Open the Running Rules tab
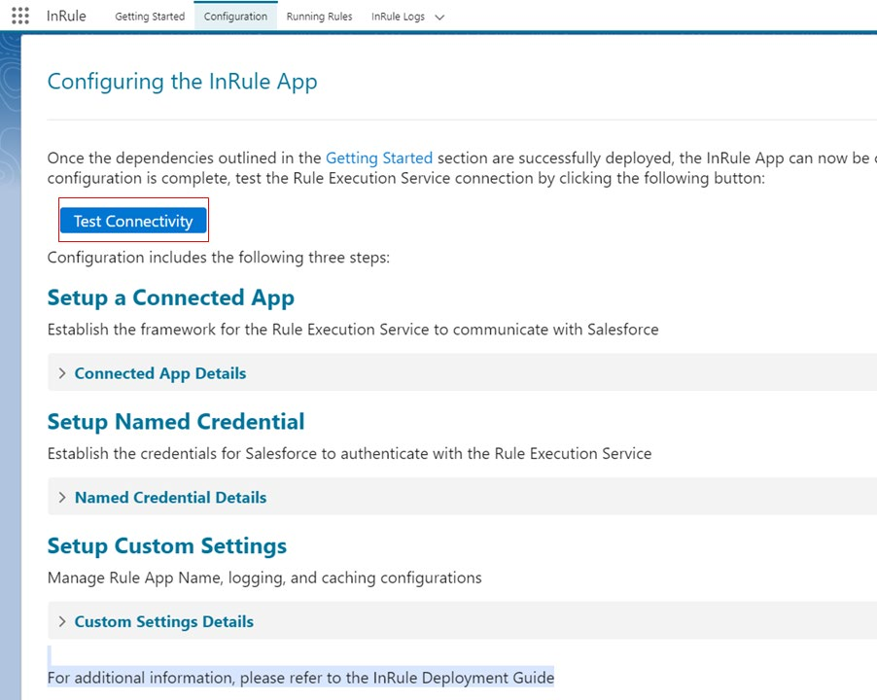877x700 pixels. [319, 17]
